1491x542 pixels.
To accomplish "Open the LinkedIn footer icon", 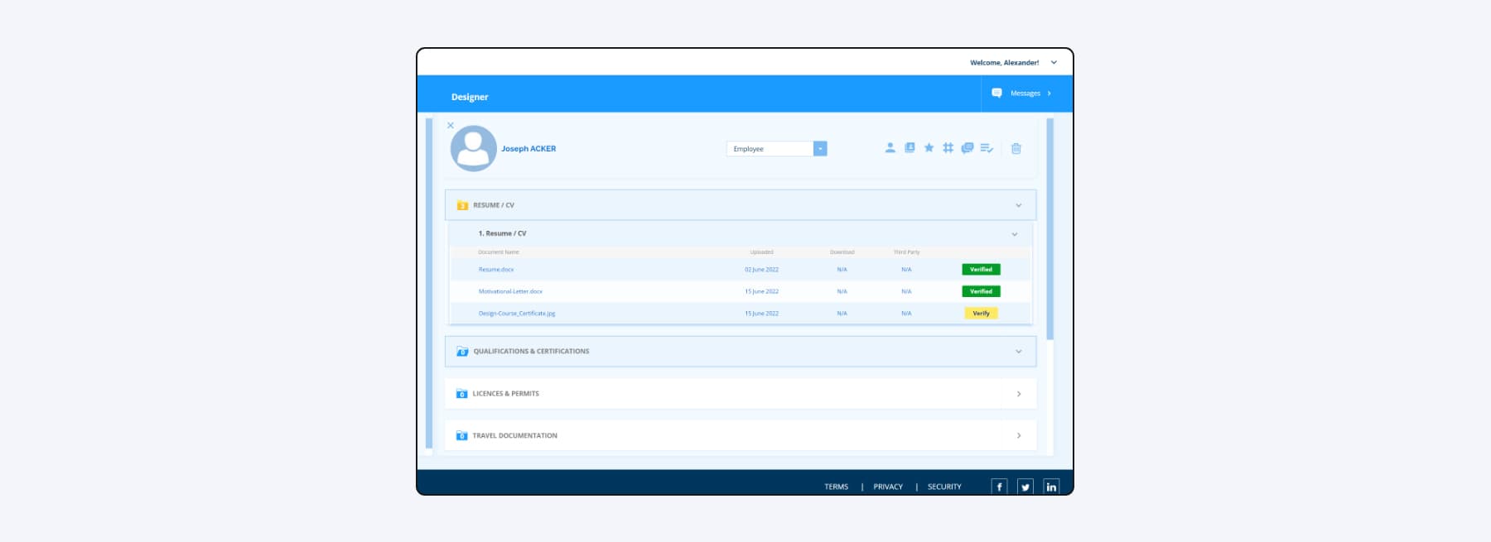I will (1051, 487).
